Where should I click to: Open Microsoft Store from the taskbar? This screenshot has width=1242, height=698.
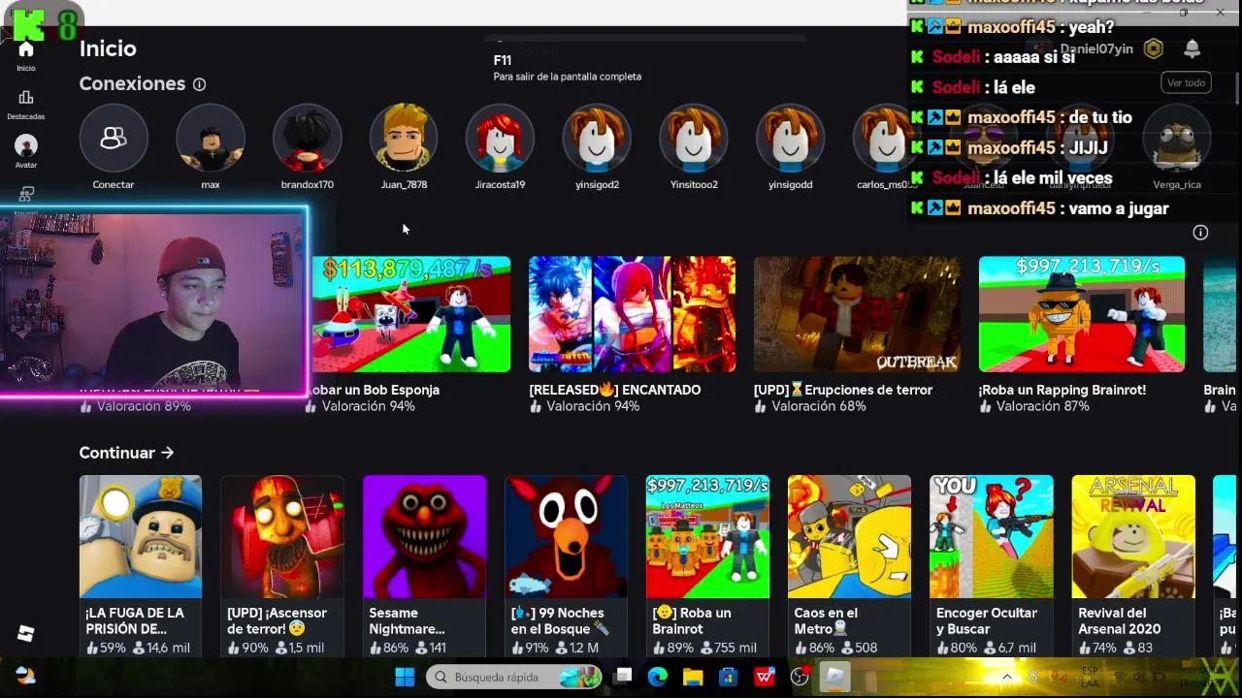(728, 677)
